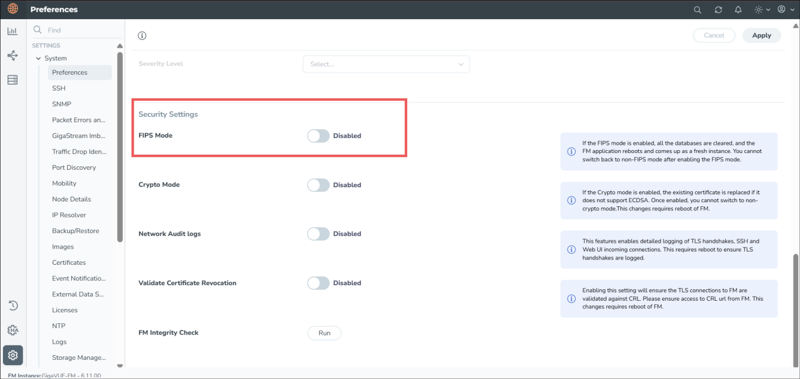Screen dimensions: 800x379
Task: Select SNMP in the settings list
Action: coord(61,104)
